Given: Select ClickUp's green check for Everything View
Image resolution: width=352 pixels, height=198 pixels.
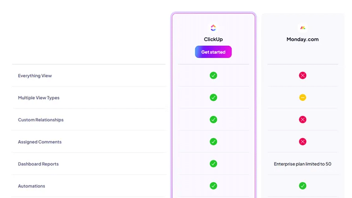Looking at the screenshot, I should pyautogui.click(x=213, y=76).
